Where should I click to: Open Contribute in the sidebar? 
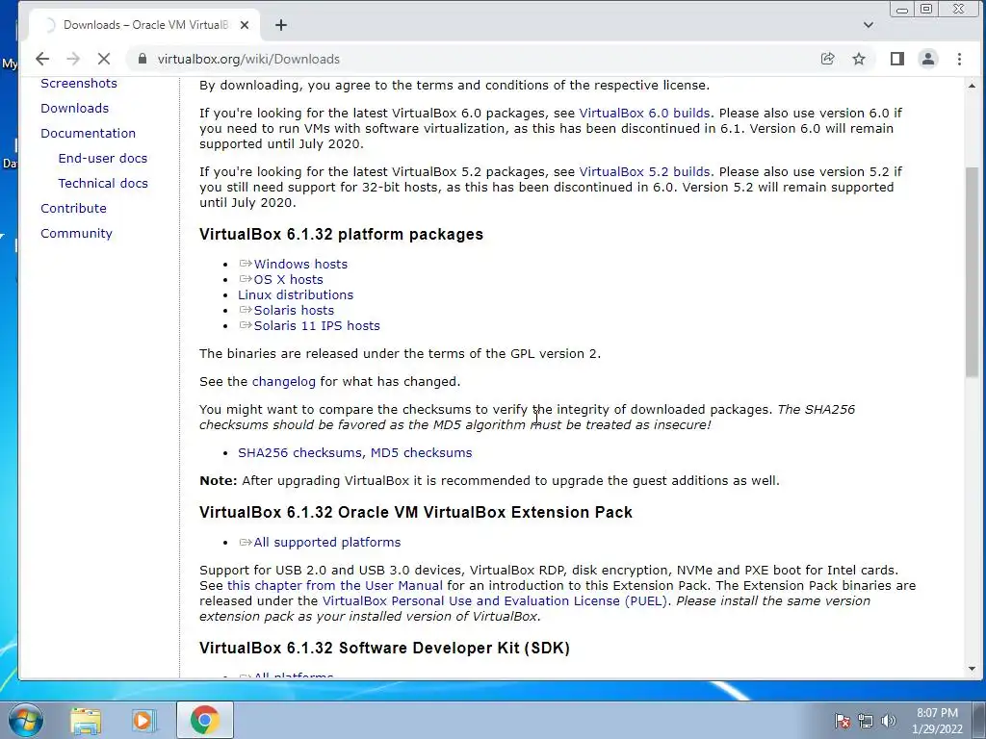73,208
